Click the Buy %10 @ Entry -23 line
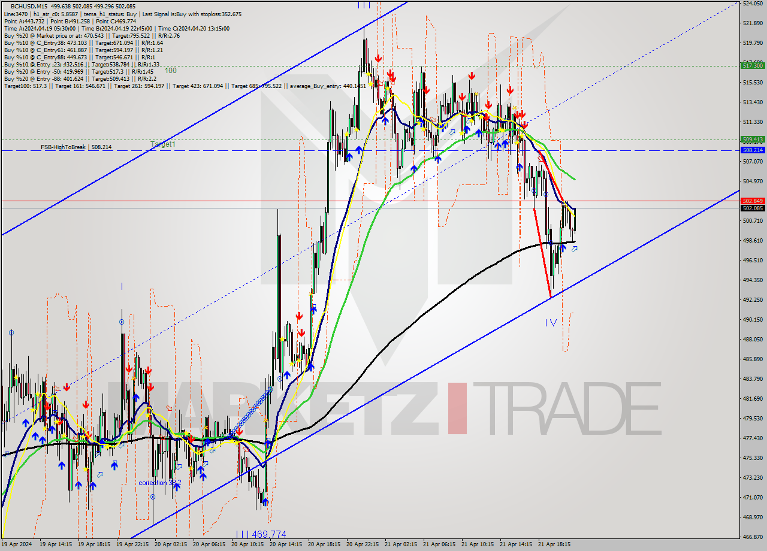Screen dimensions: 767x551 81,64
